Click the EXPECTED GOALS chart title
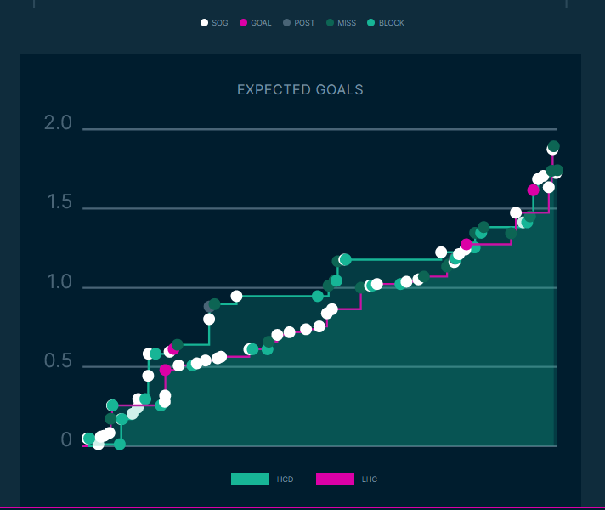This screenshot has width=605, height=510. coord(300,89)
